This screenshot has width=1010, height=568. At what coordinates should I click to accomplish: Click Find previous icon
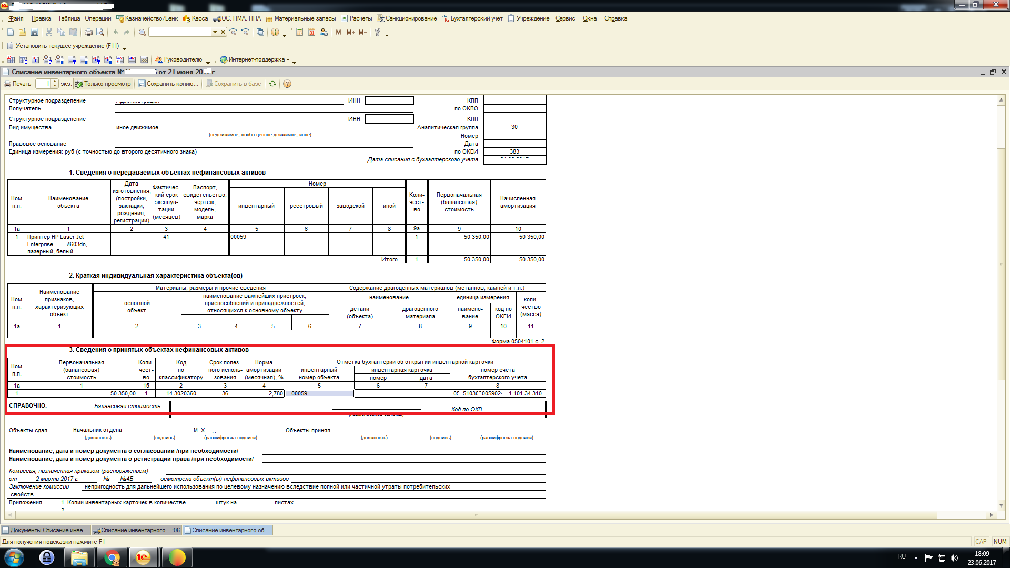tap(245, 33)
